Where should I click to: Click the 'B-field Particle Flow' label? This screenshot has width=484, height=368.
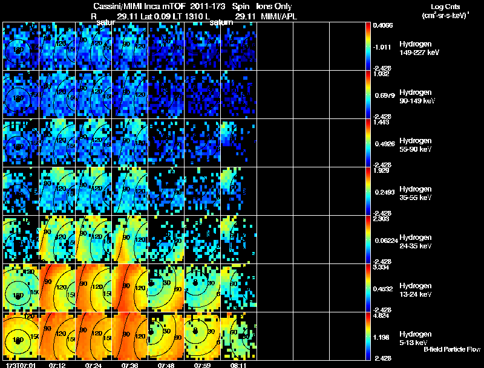tap(452, 349)
